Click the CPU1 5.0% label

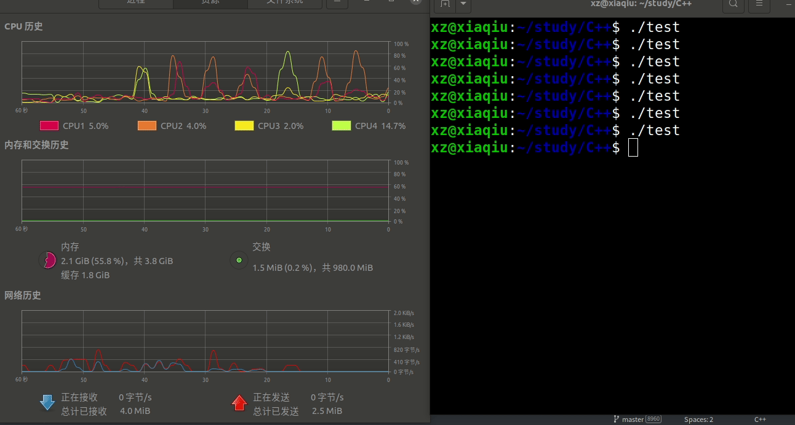[86, 126]
